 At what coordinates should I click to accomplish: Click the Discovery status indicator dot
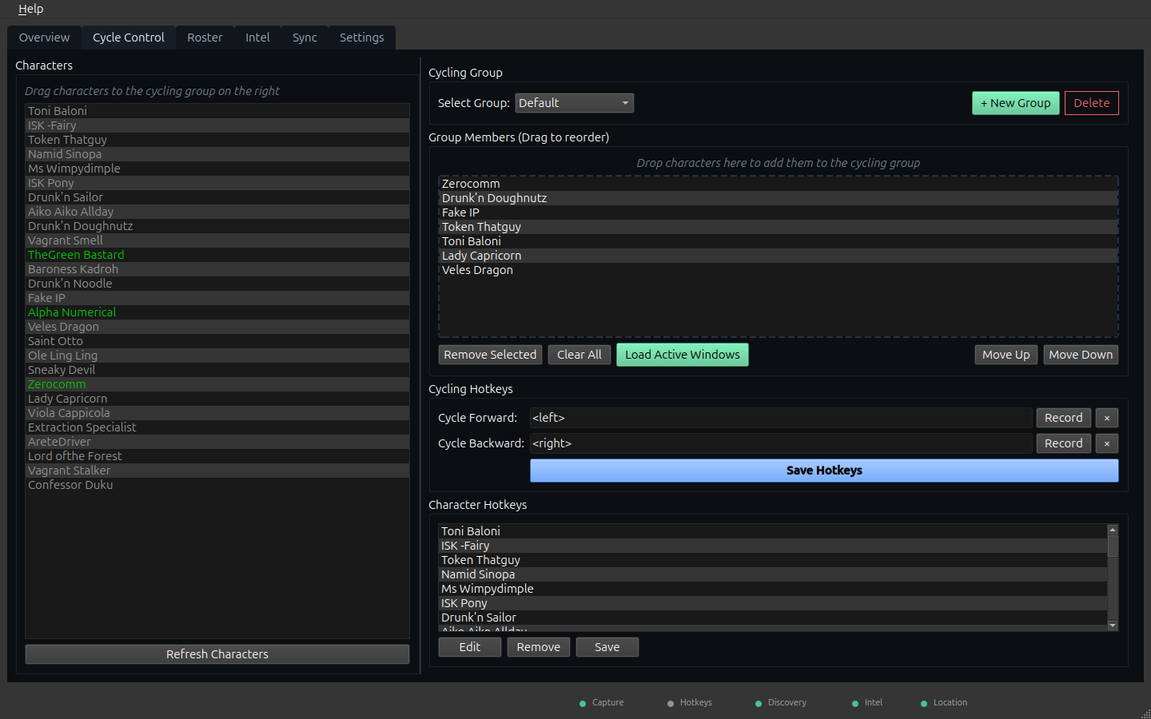coord(759,704)
